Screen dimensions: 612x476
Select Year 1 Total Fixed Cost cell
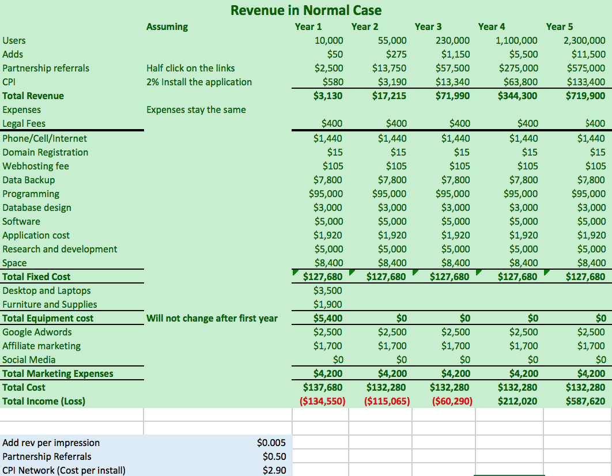coord(323,277)
